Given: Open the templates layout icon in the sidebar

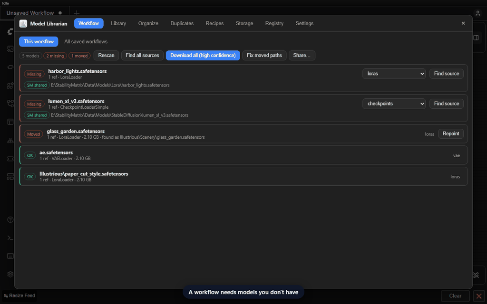Looking at the screenshot, I should coord(10,122).
